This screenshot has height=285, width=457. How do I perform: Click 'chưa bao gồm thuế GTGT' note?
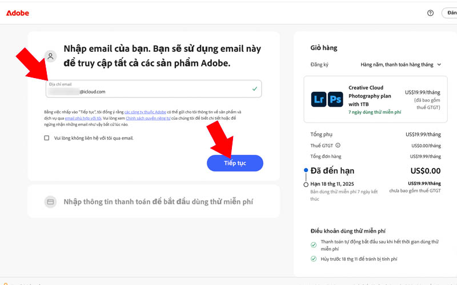[415, 191]
